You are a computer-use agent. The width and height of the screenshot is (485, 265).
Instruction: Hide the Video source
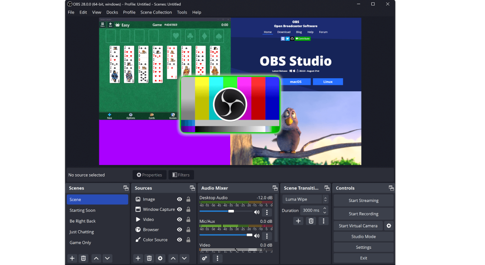[x=180, y=219]
